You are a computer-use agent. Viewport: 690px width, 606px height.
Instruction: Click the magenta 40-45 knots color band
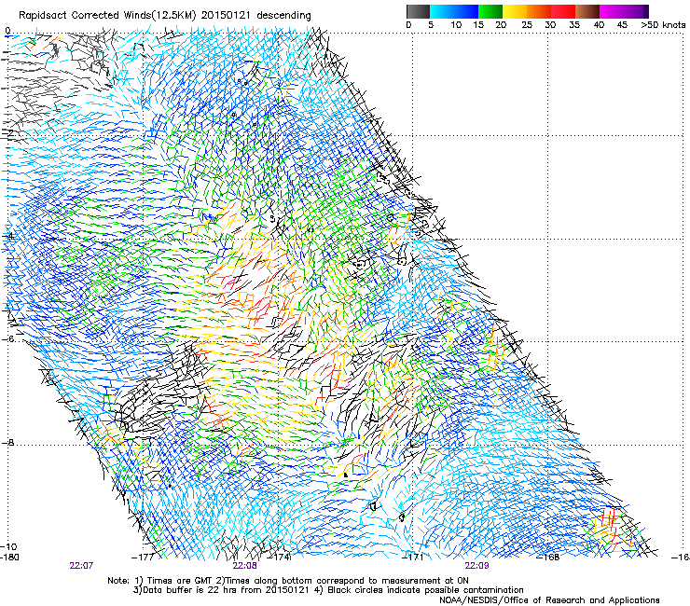[612, 11]
